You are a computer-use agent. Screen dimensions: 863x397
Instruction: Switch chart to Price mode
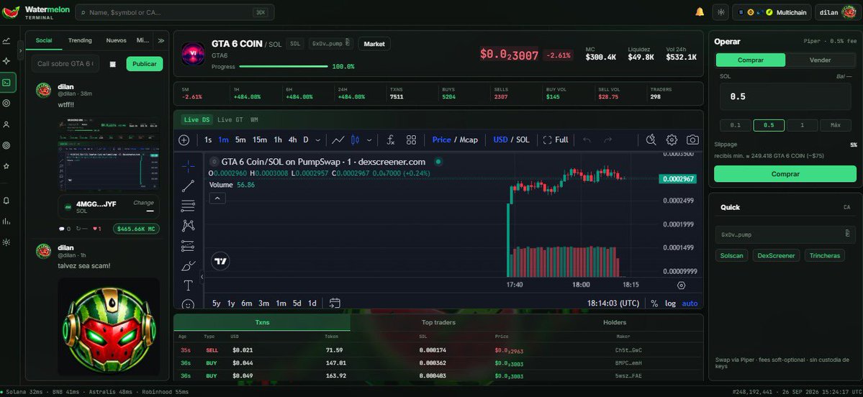pos(441,140)
